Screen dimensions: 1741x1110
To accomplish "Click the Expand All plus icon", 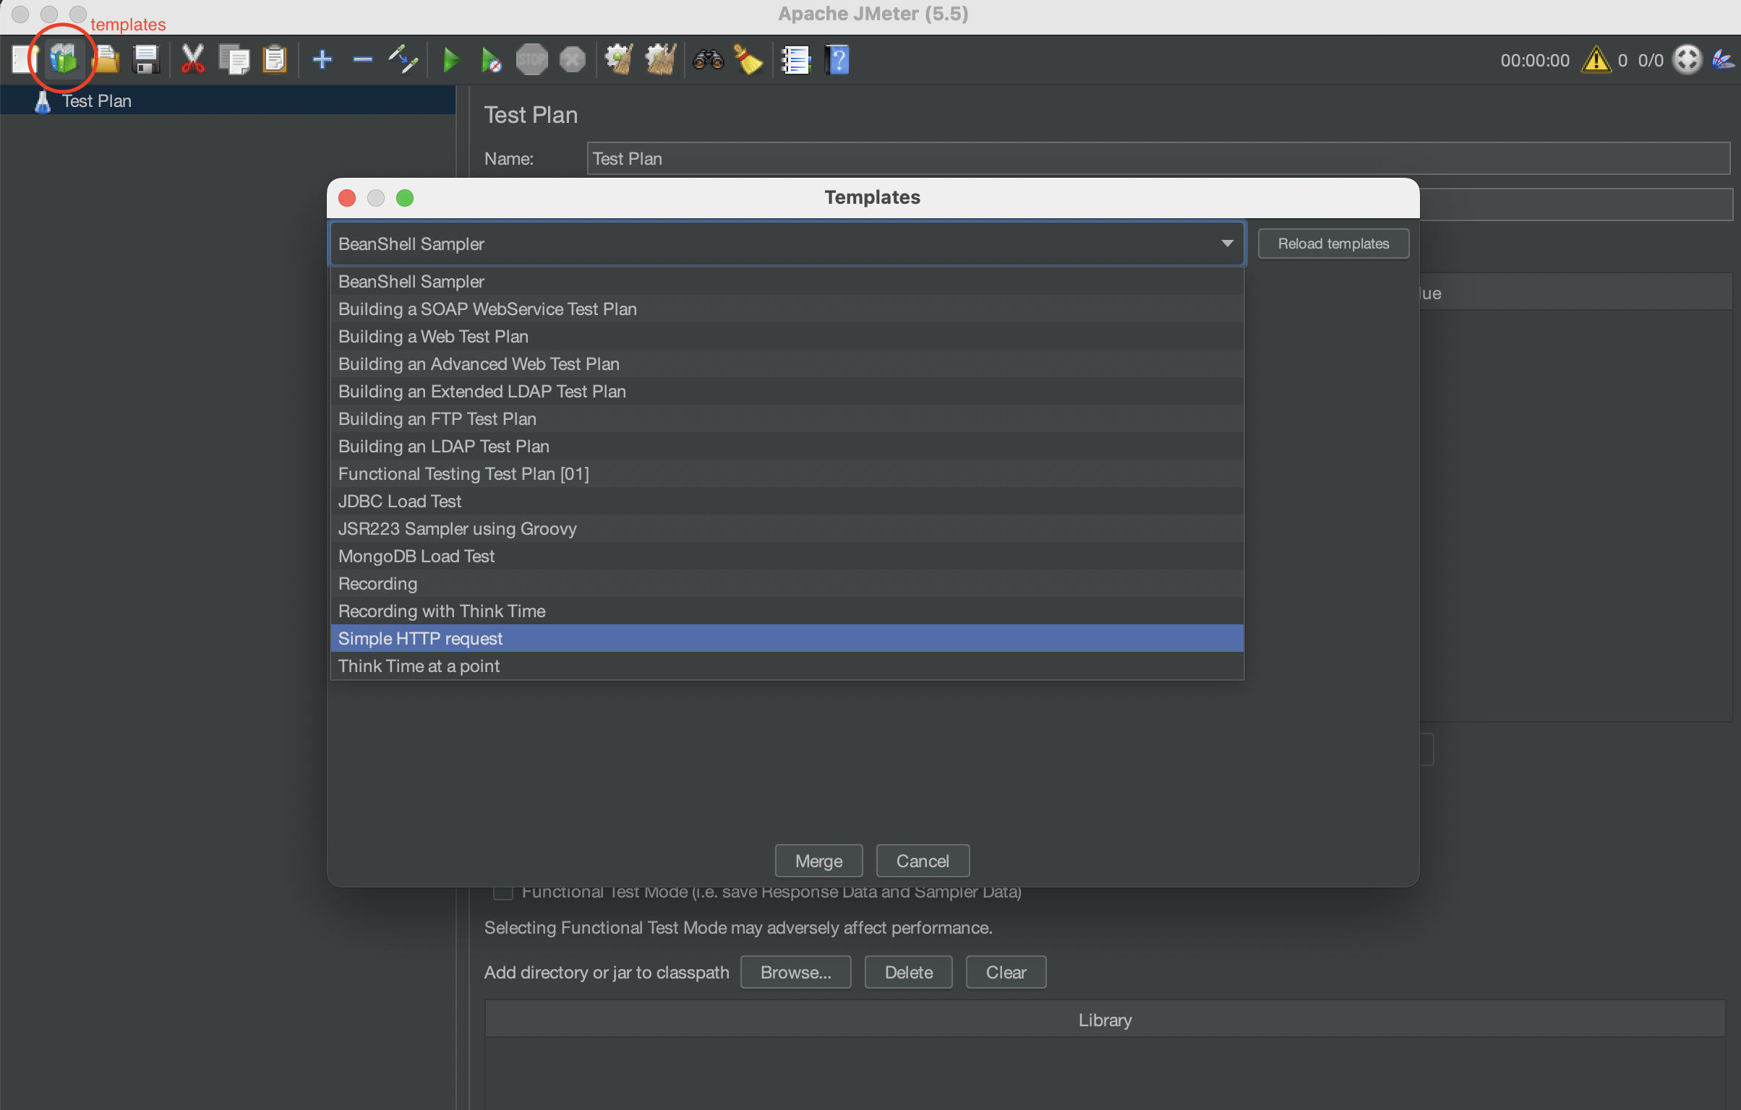I will tap(322, 59).
